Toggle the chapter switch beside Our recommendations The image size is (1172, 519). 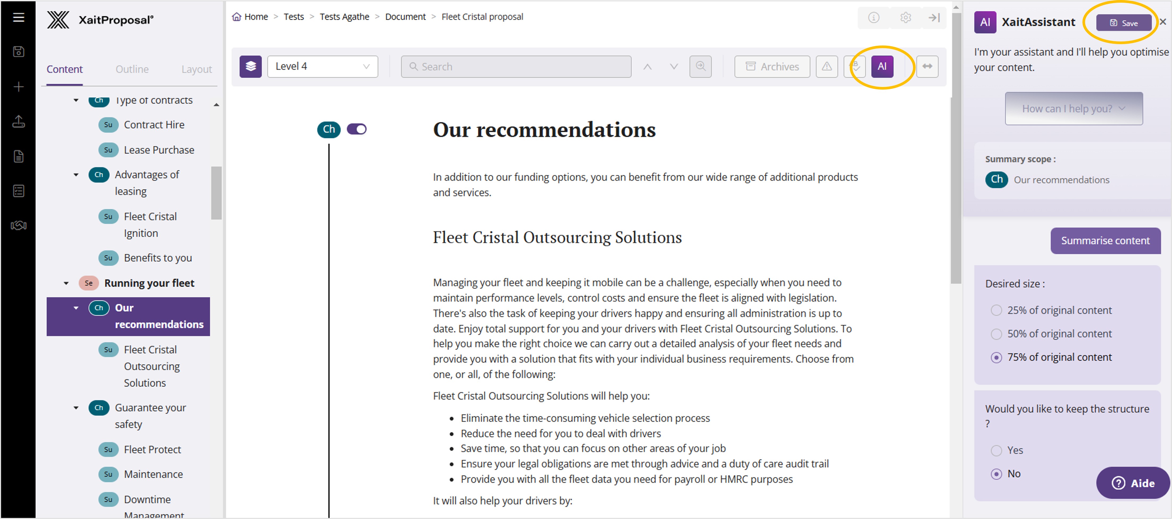tap(356, 129)
